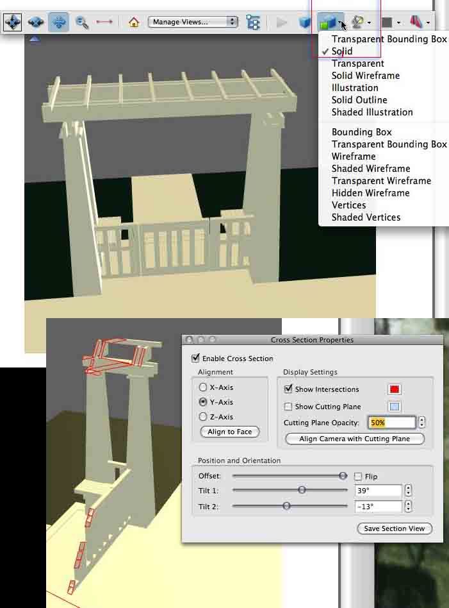Click the Cross Section Properties title bar
Image resolution: width=449 pixels, height=608 pixels.
[x=312, y=340]
